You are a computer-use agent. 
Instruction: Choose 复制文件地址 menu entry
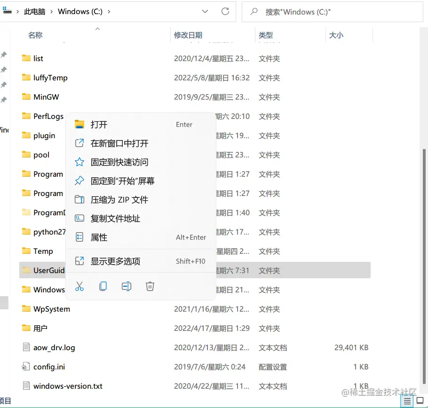(141, 219)
